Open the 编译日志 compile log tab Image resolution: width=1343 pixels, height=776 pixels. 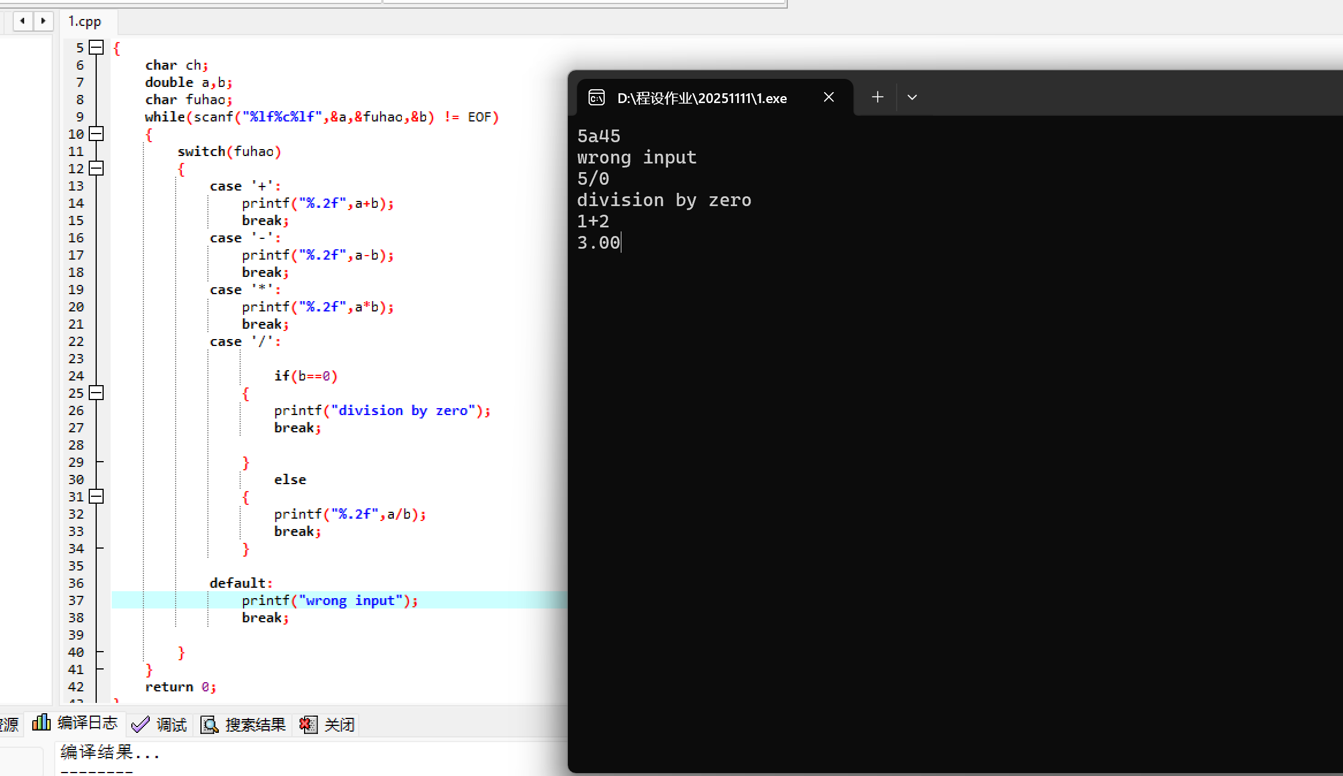pyautogui.click(x=87, y=724)
